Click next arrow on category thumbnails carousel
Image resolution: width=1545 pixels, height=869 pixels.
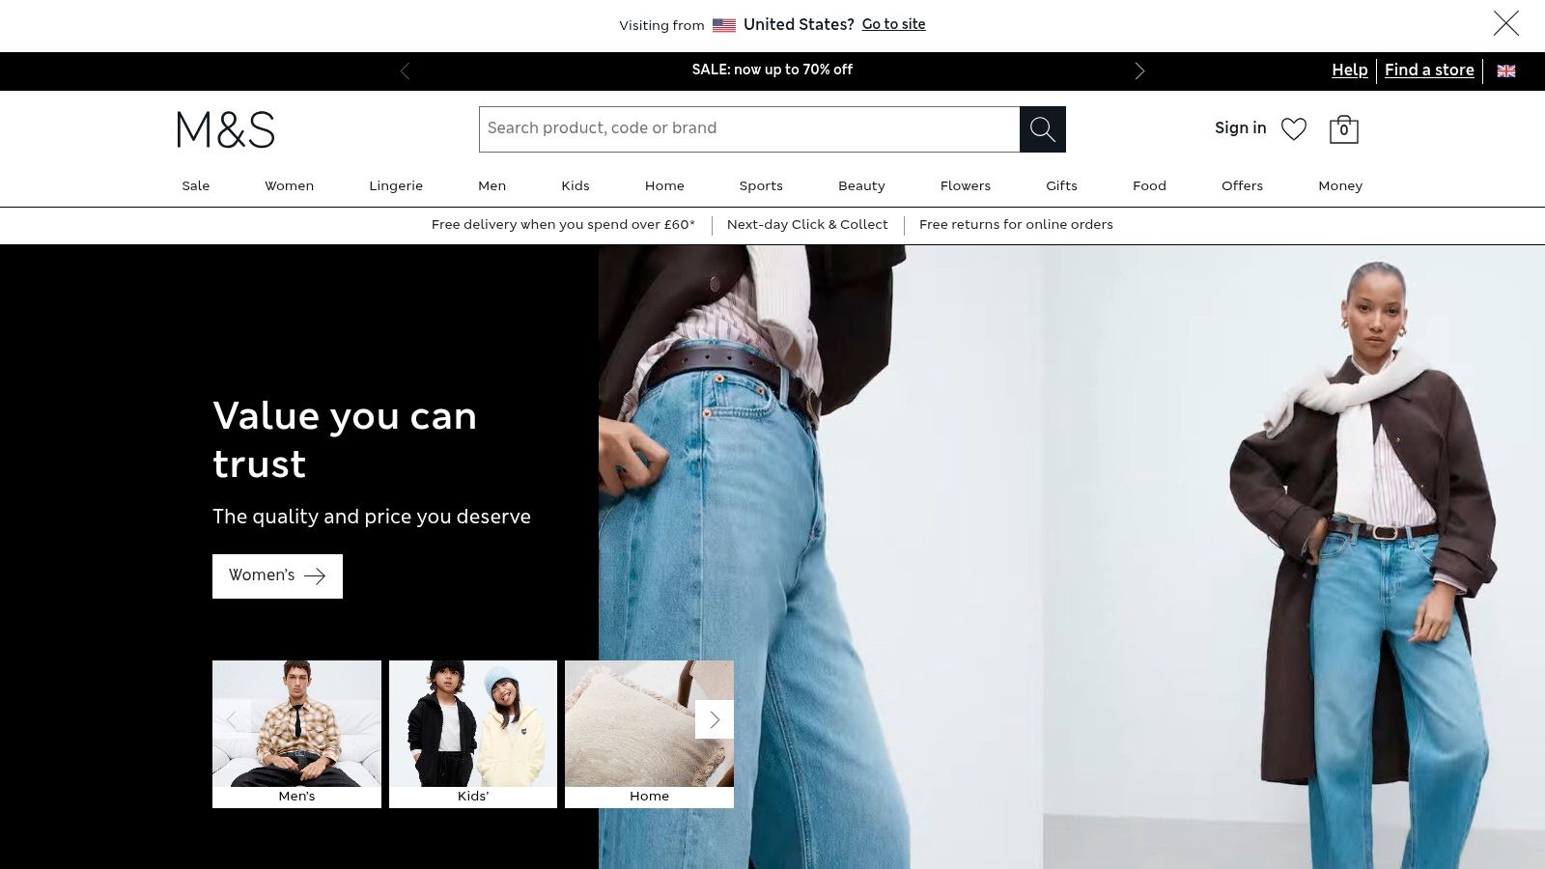tap(715, 719)
